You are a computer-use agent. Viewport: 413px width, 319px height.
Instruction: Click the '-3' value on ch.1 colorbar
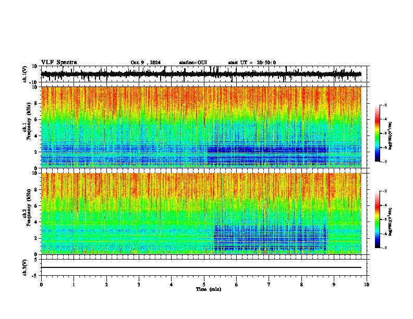click(385, 105)
